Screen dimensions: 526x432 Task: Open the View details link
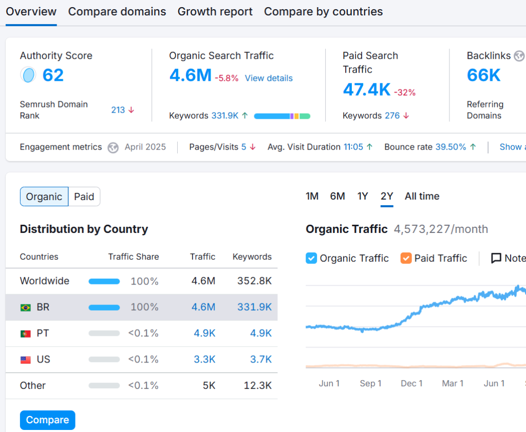tap(269, 78)
